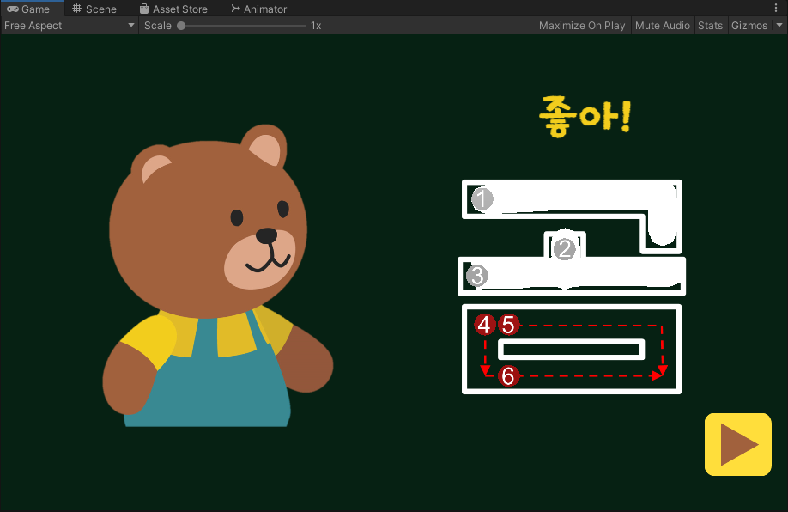Click the yellow next arrow button
788x512 pixels.
coord(737,445)
